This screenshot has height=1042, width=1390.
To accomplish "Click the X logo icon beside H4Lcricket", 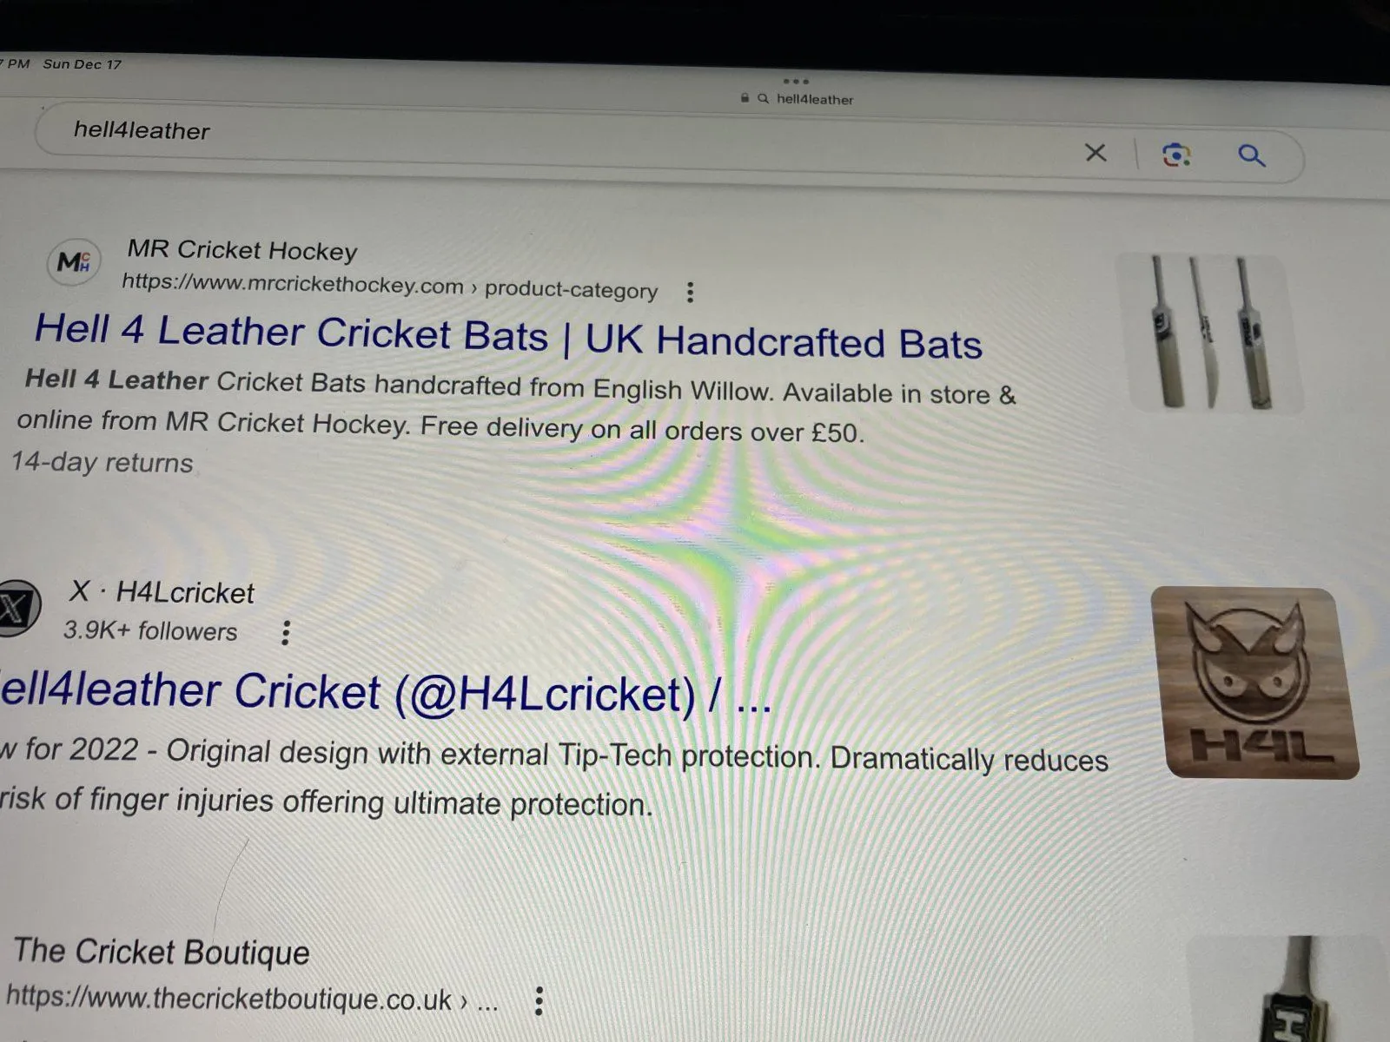I will tap(17, 608).
